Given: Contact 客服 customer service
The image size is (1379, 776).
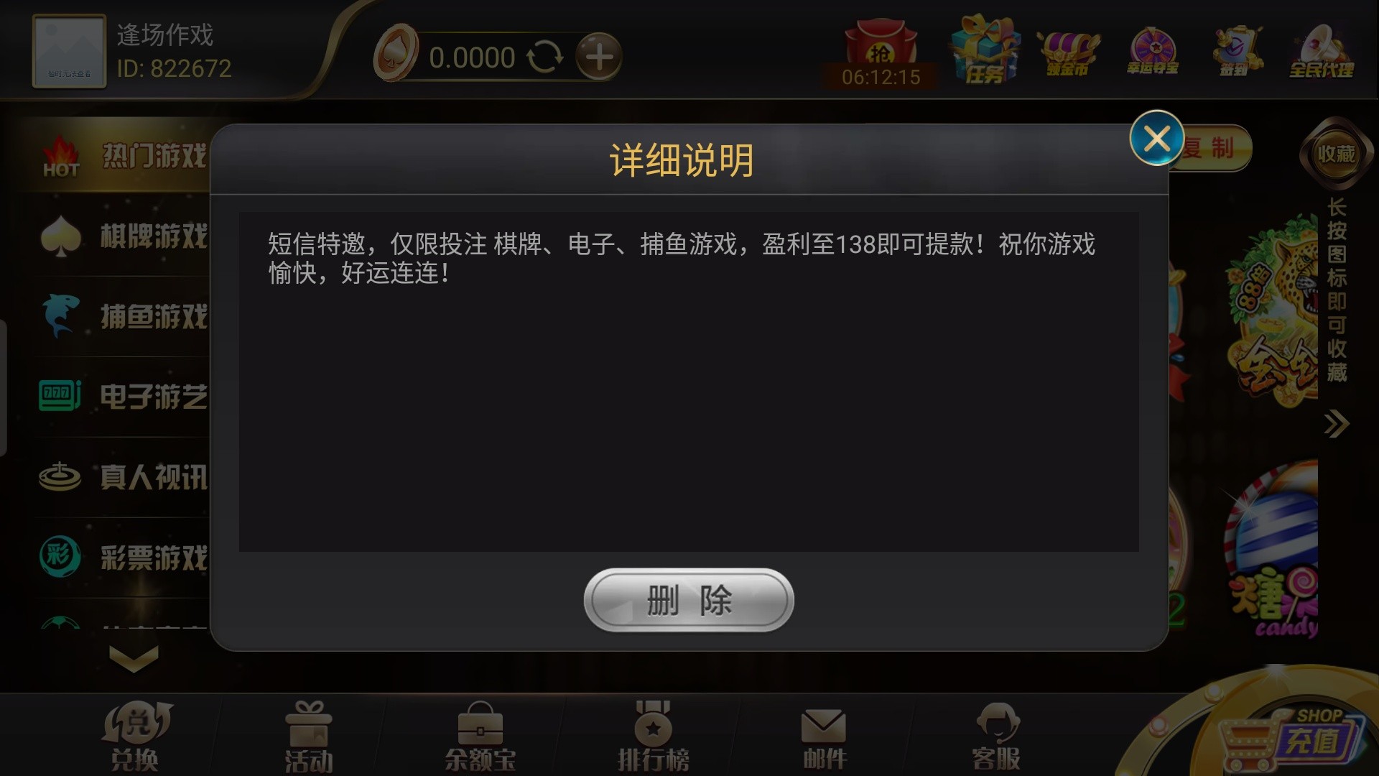Looking at the screenshot, I should click(997, 736).
